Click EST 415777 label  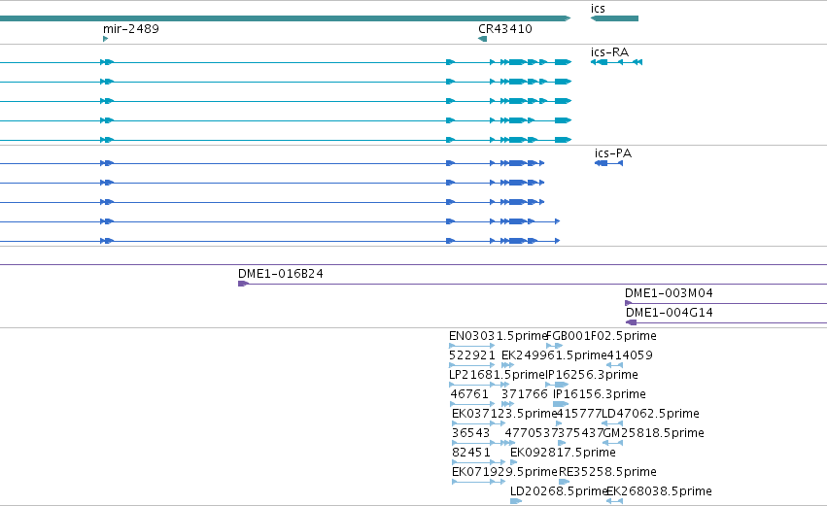tap(579, 414)
